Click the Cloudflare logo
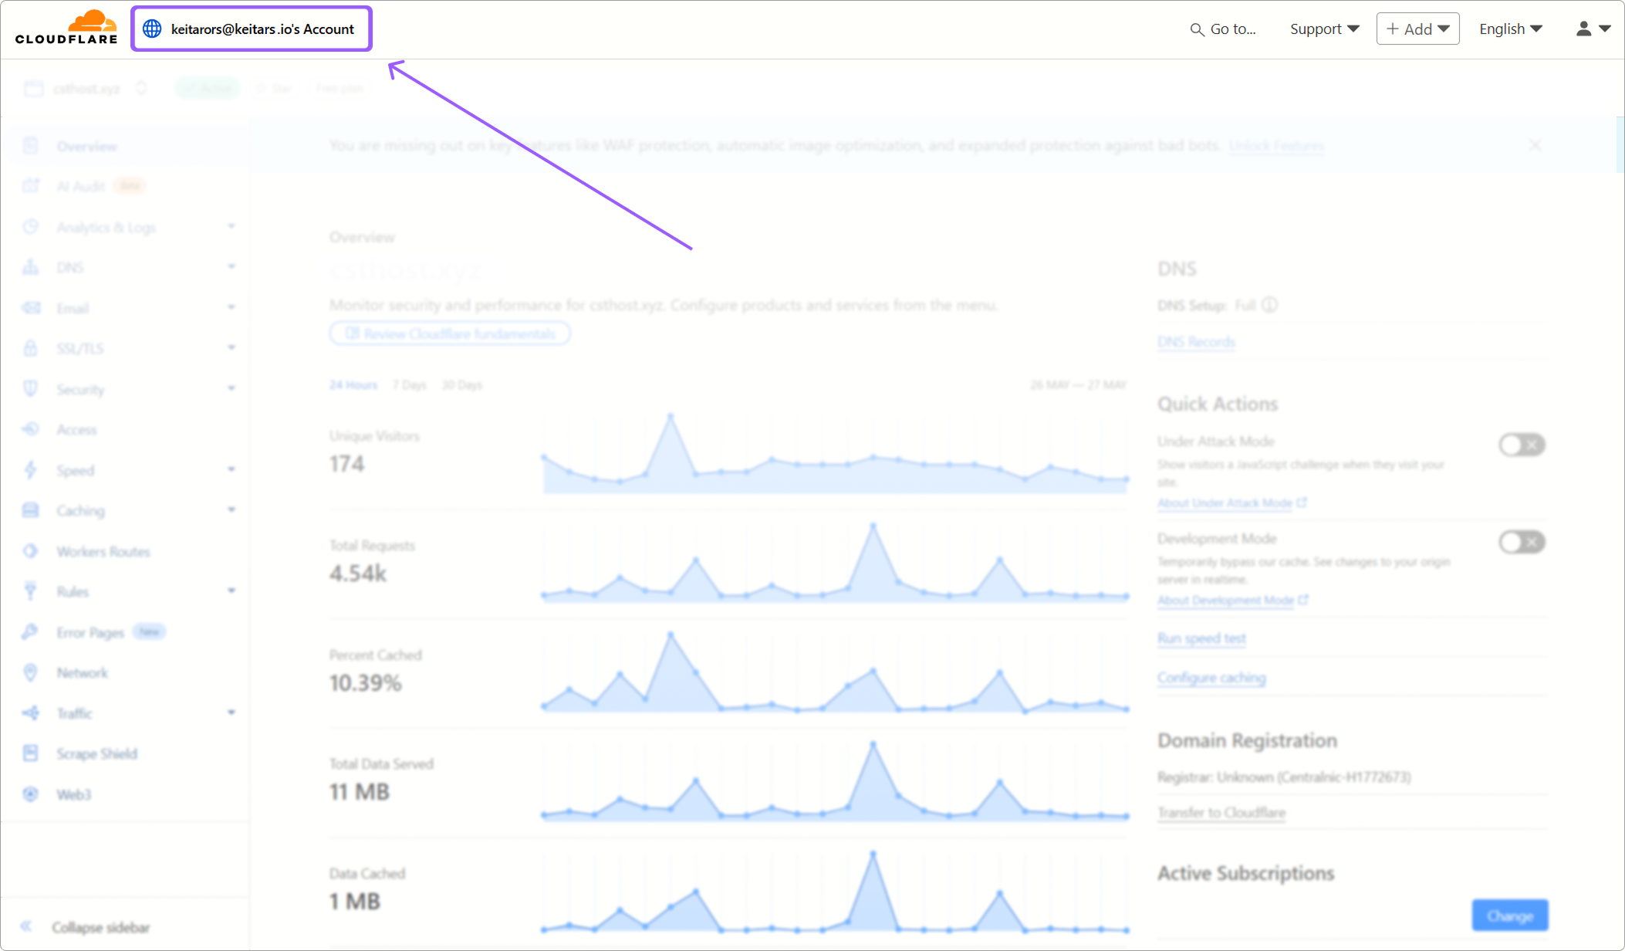 click(x=66, y=28)
